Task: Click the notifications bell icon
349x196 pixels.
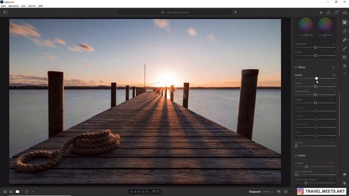Action: [x=321, y=13]
